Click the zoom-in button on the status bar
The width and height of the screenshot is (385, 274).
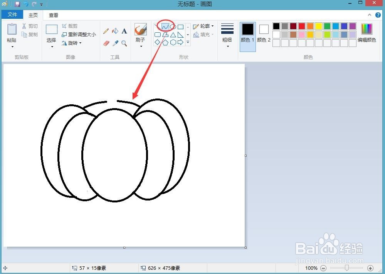click(370, 268)
